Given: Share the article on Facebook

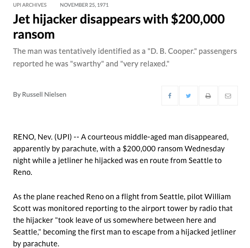Looking at the screenshot, I should coord(170,95).
